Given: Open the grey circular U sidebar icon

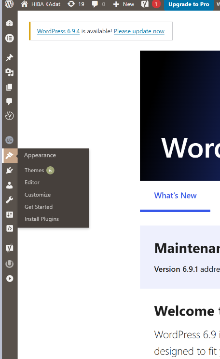Looking at the screenshot, I should point(9,264).
